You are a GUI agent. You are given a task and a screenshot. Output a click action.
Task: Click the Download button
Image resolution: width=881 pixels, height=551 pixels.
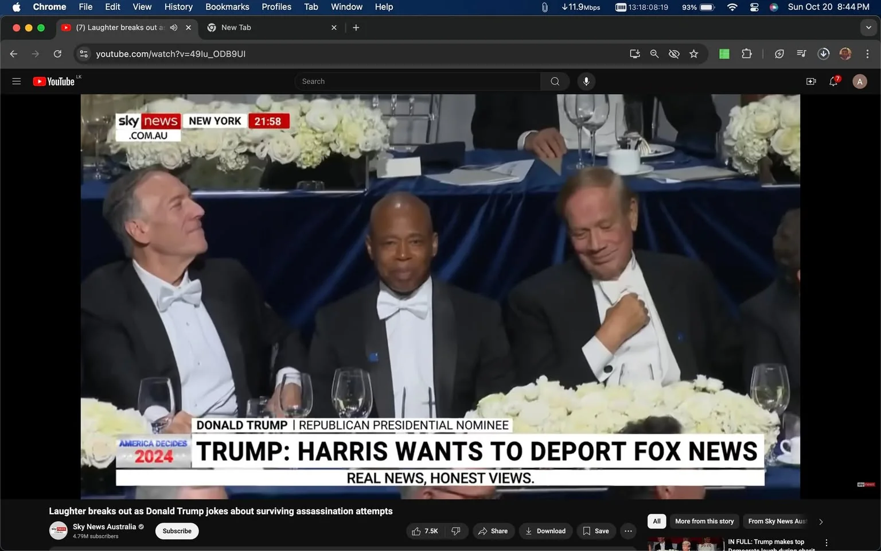click(545, 531)
